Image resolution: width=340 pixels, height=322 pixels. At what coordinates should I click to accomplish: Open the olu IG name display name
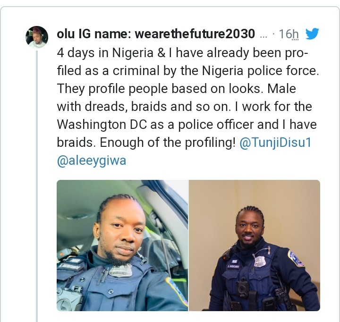pyautogui.click(x=94, y=34)
